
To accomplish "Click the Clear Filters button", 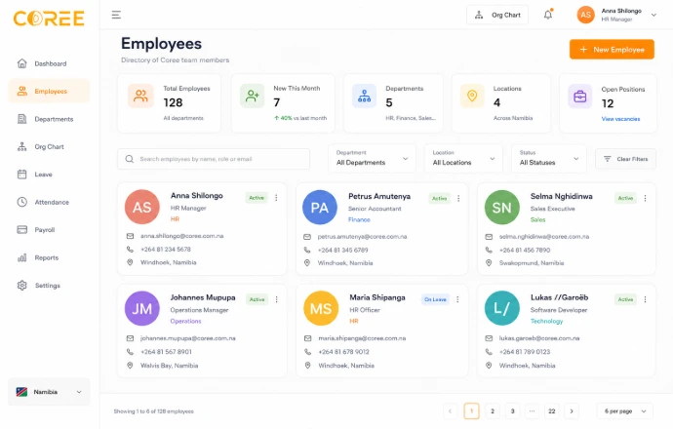I will click(625, 159).
